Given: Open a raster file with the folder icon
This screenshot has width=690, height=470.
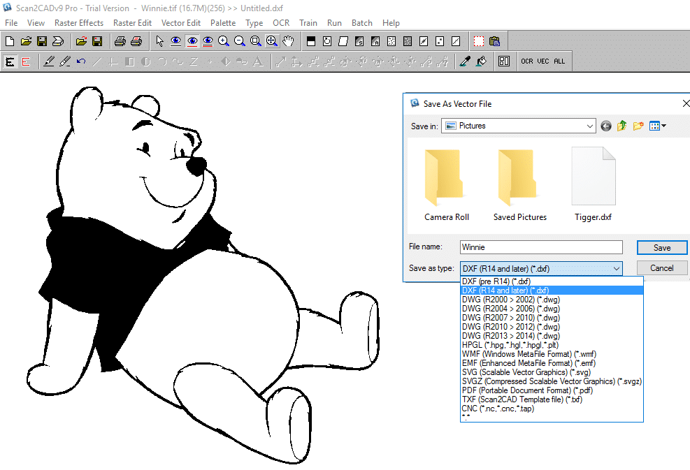Looking at the screenshot, I should (x=25, y=41).
